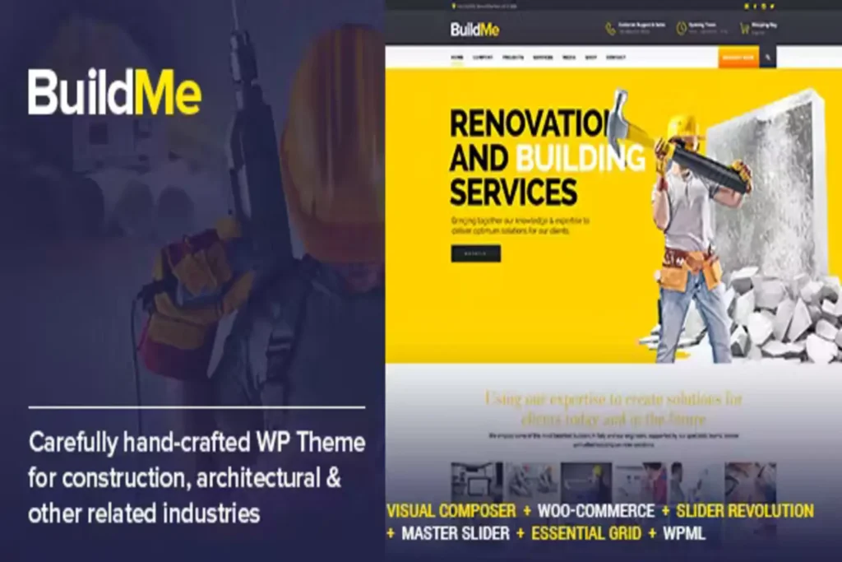This screenshot has height=562, width=842.
Task: Select the Home menu item
Action: pos(457,58)
